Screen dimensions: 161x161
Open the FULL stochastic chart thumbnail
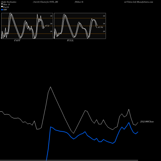point(80,26)
